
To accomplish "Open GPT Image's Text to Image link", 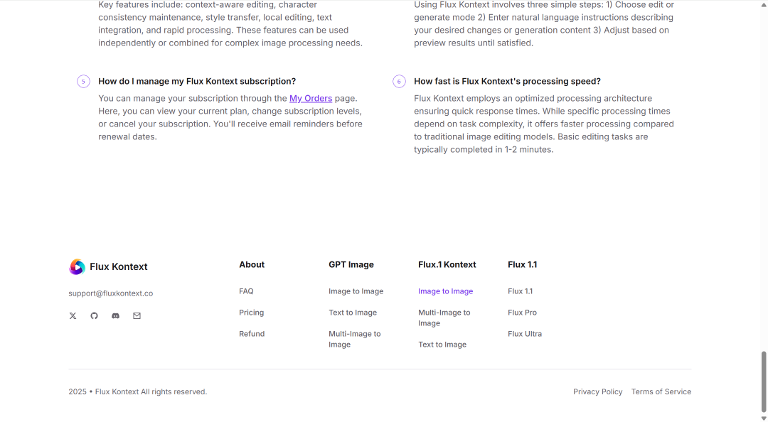I will pyautogui.click(x=353, y=313).
